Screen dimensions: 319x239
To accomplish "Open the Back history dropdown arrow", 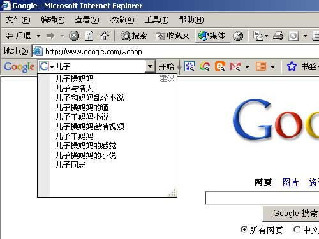I will (x=38, y=36).
